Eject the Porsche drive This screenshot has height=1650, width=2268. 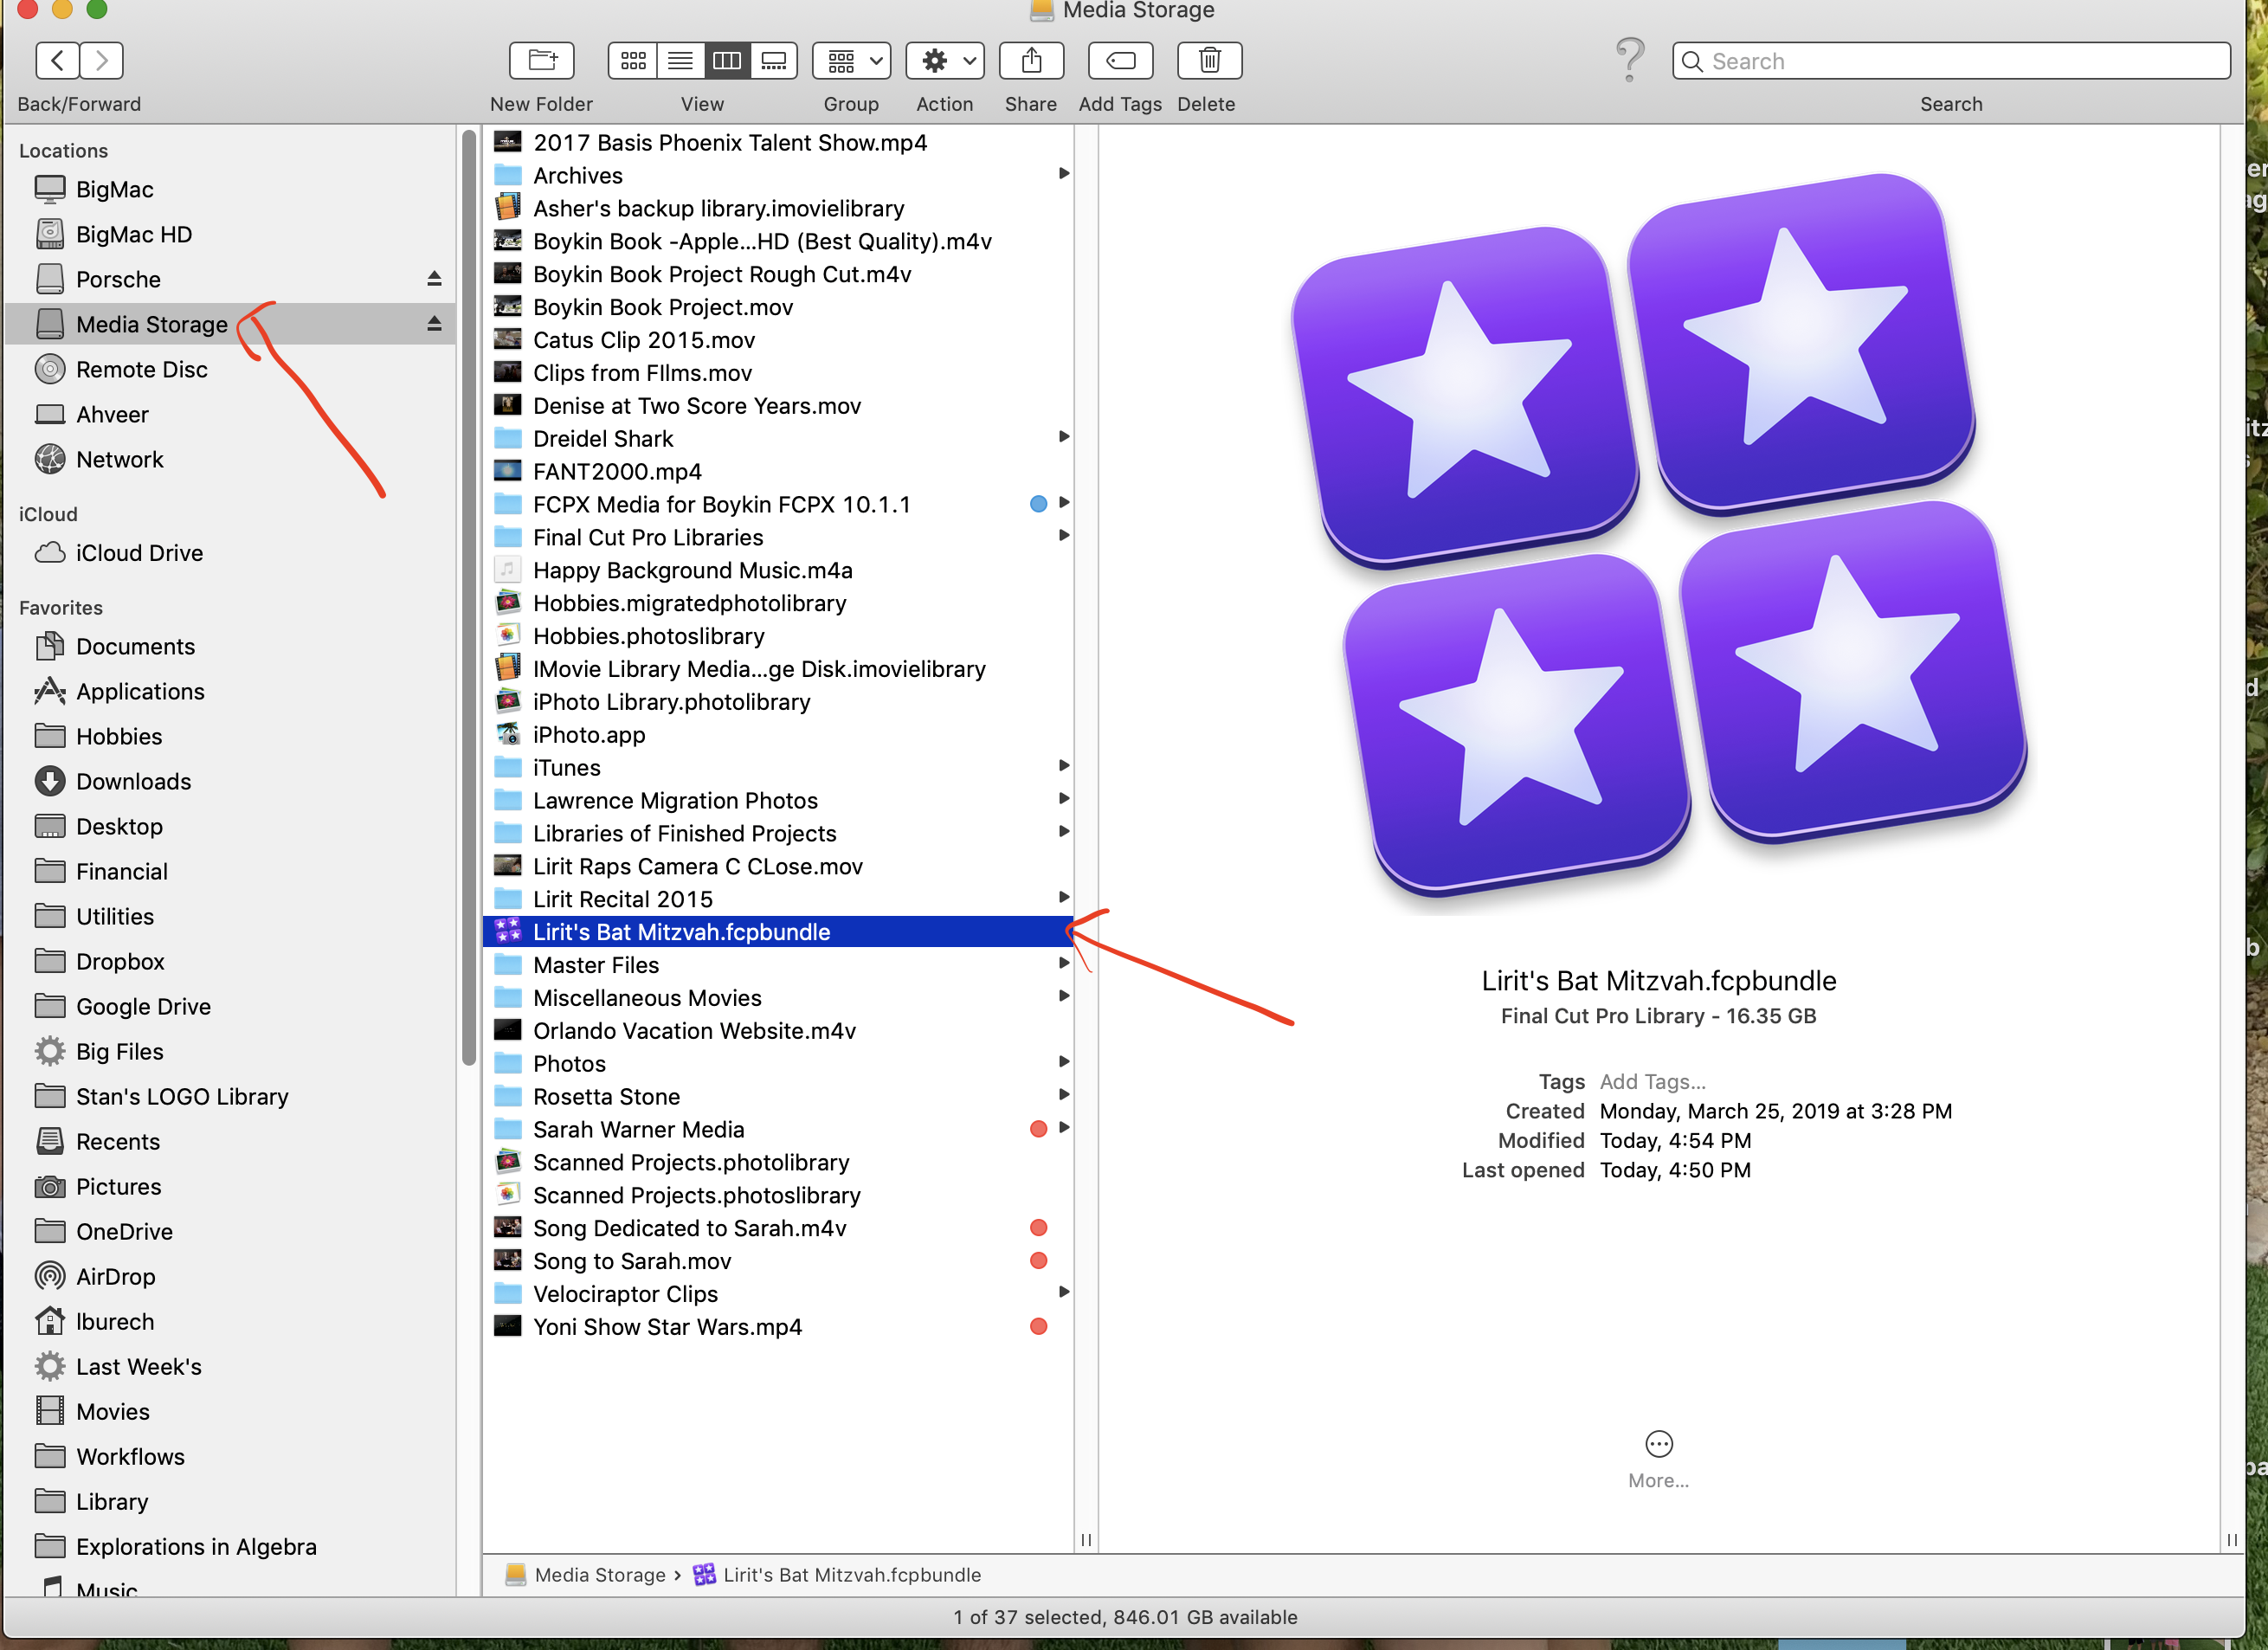[434, 279]
